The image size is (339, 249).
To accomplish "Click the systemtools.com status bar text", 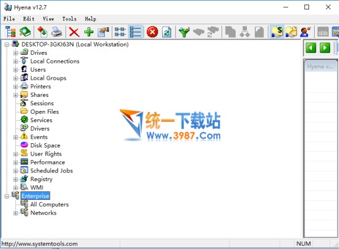I will pyautogui.click(x=40, y=244).
